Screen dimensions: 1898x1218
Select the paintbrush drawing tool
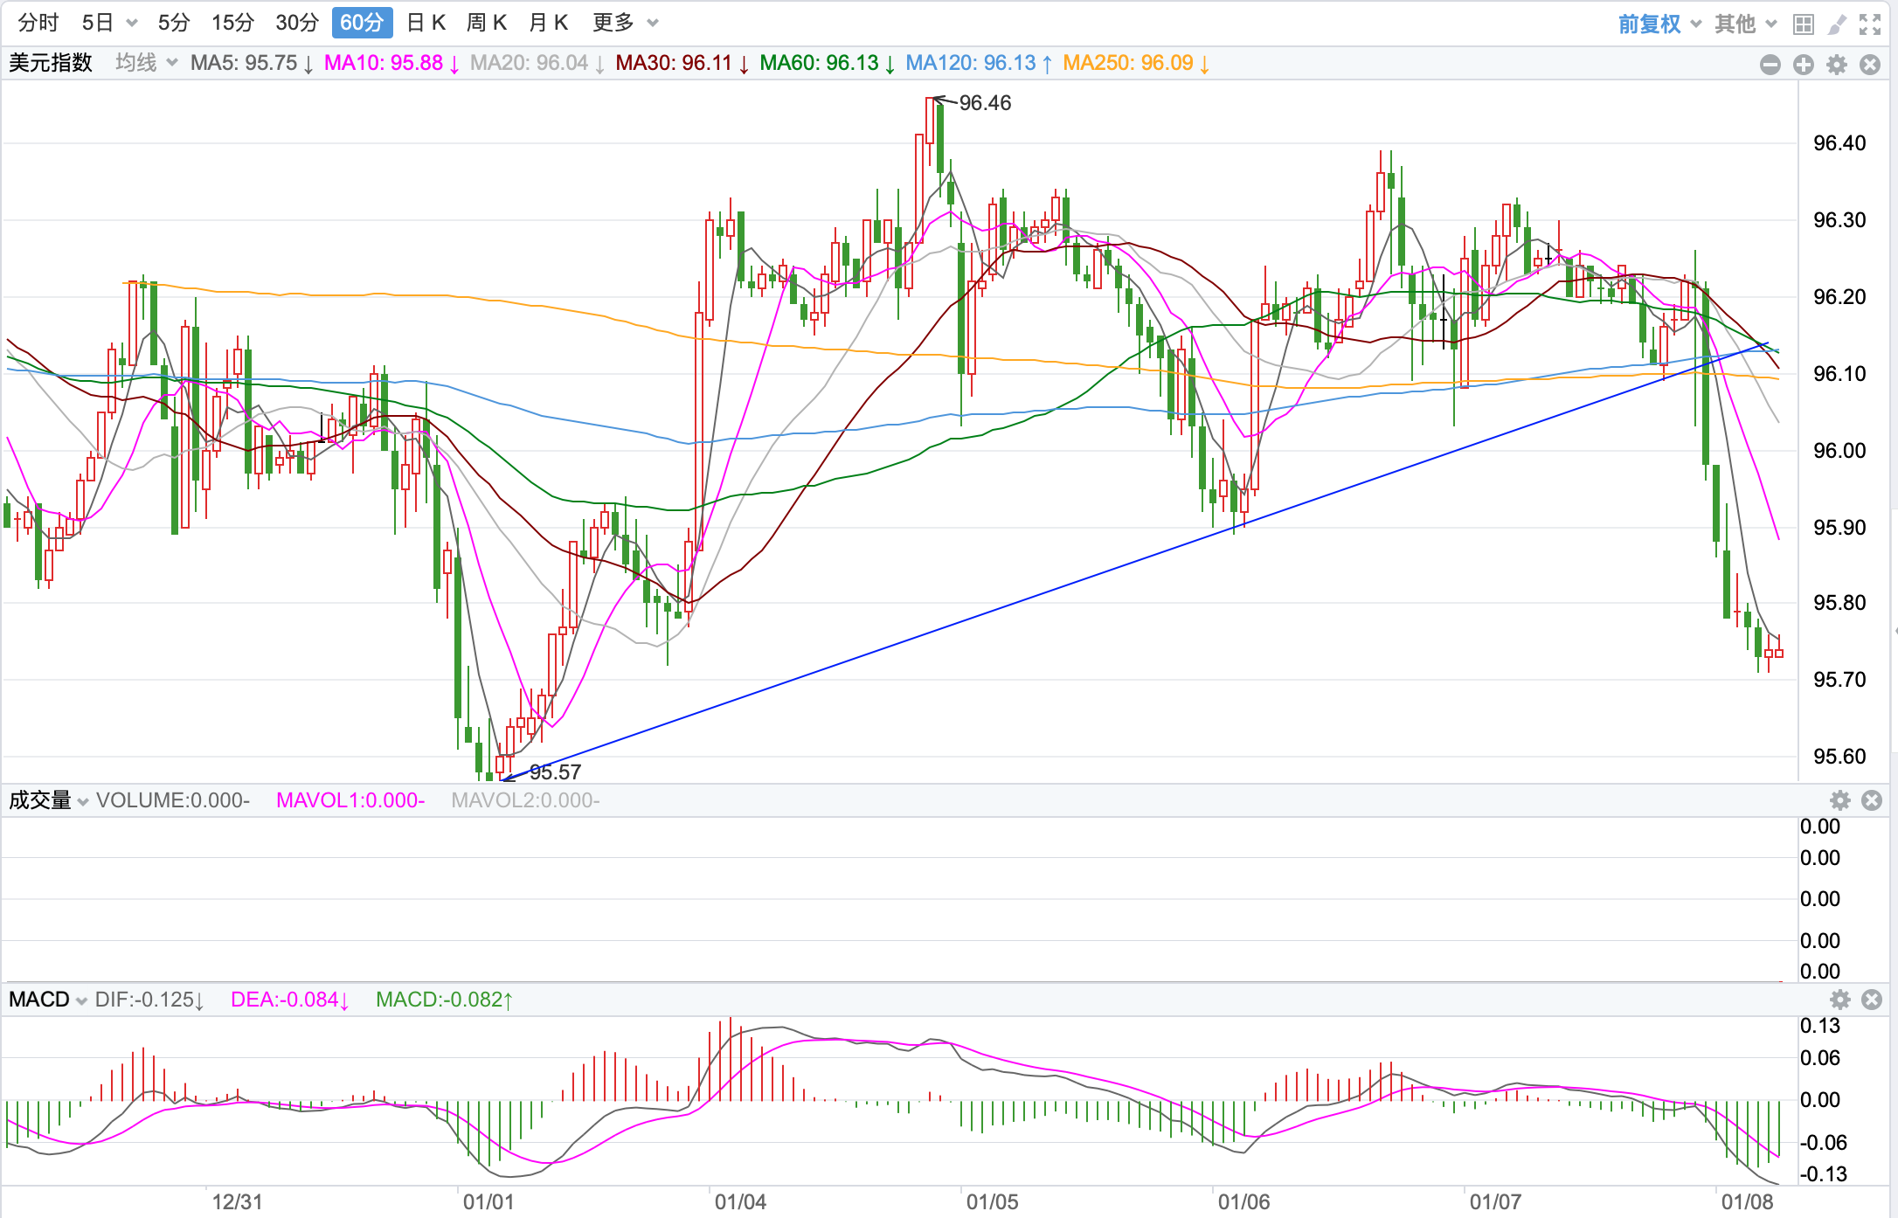click(1837, 24)
